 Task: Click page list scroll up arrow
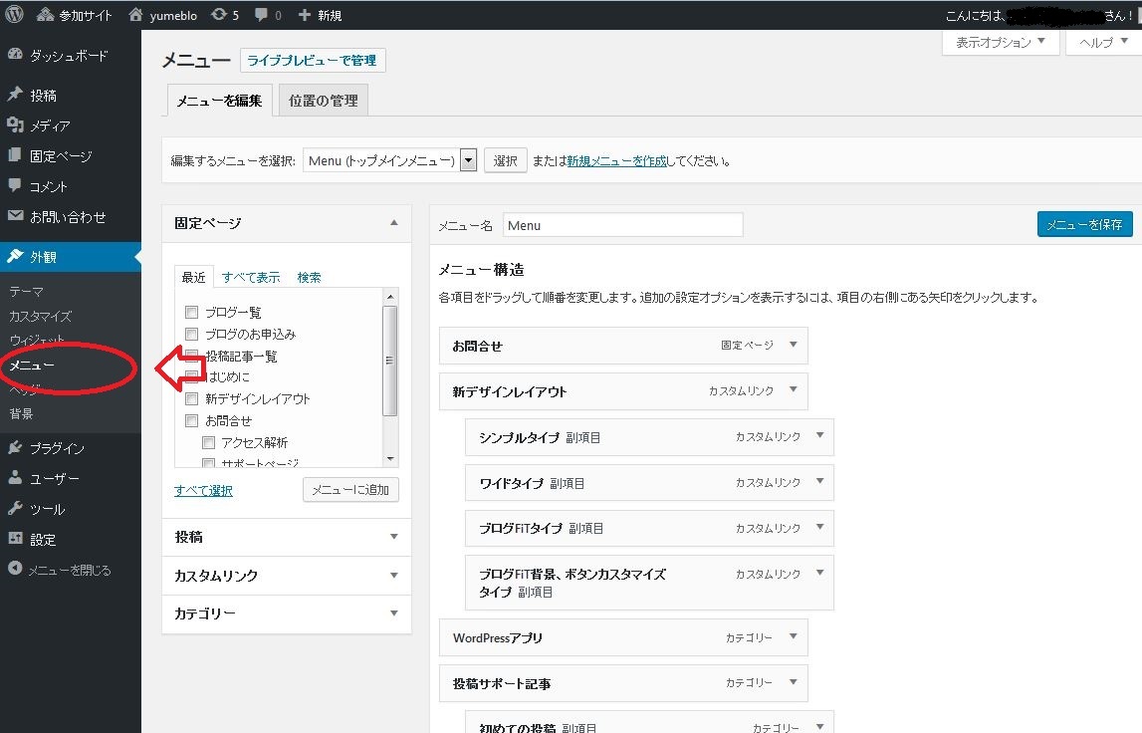390,296
